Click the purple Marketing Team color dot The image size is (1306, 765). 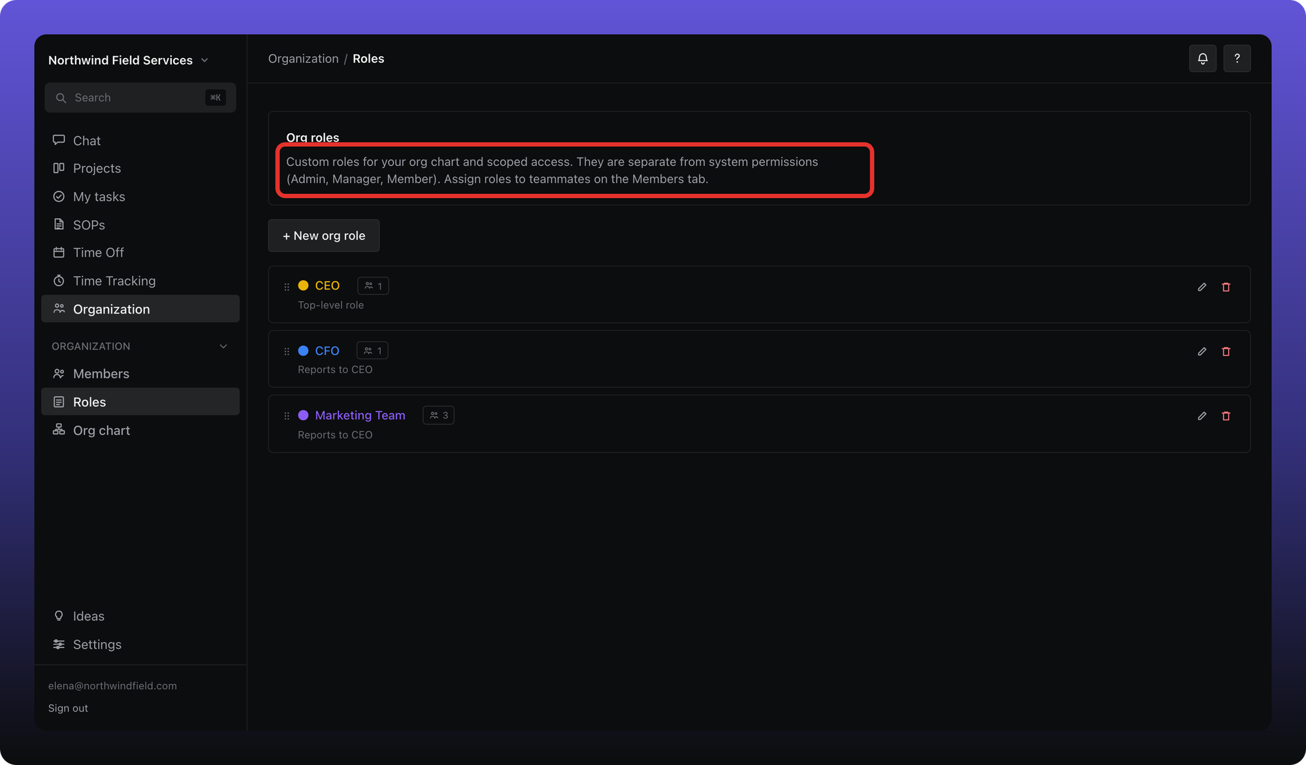pyautogui.click(x=303, y=415)
